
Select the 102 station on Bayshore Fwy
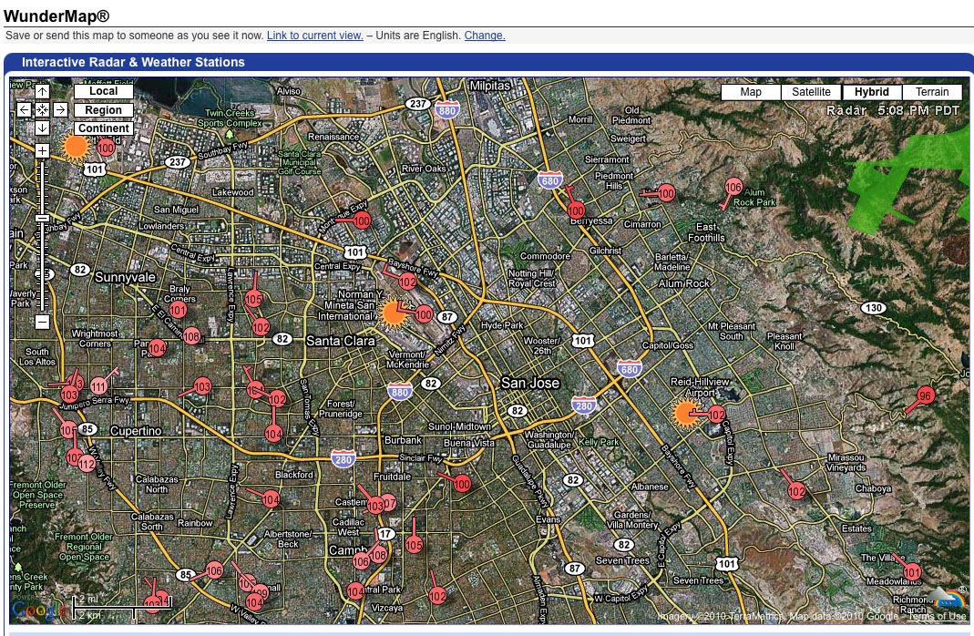(x=407, y=282)
